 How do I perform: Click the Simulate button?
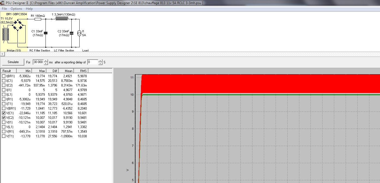(x=13, y=62)
